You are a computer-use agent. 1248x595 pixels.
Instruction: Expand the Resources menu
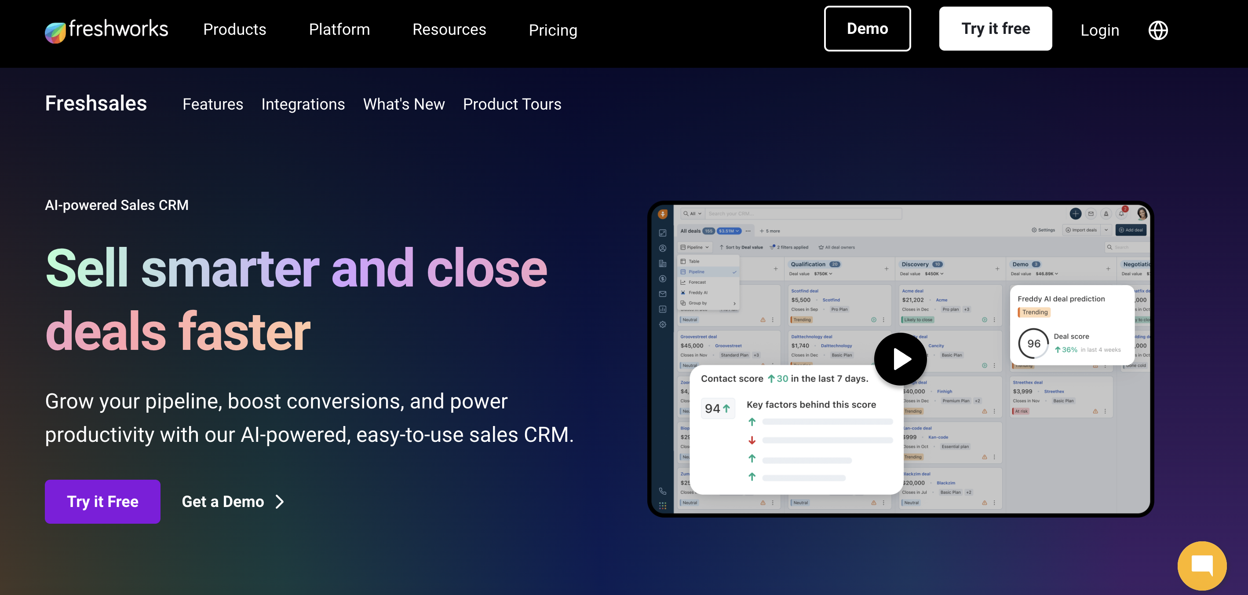point(449,29)
